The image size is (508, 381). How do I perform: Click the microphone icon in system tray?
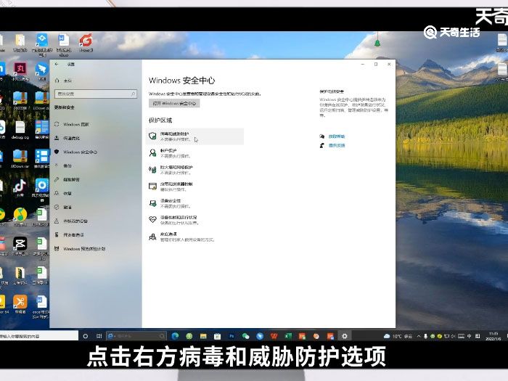[425, 336]
